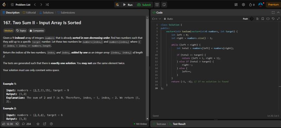The width and height of the screenshot is (281, 128).
Task: Share the problem with share icon
Action: pos(45,124)
